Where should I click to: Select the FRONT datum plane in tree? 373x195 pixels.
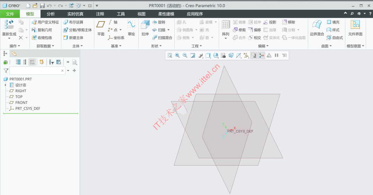pos(21,103)
